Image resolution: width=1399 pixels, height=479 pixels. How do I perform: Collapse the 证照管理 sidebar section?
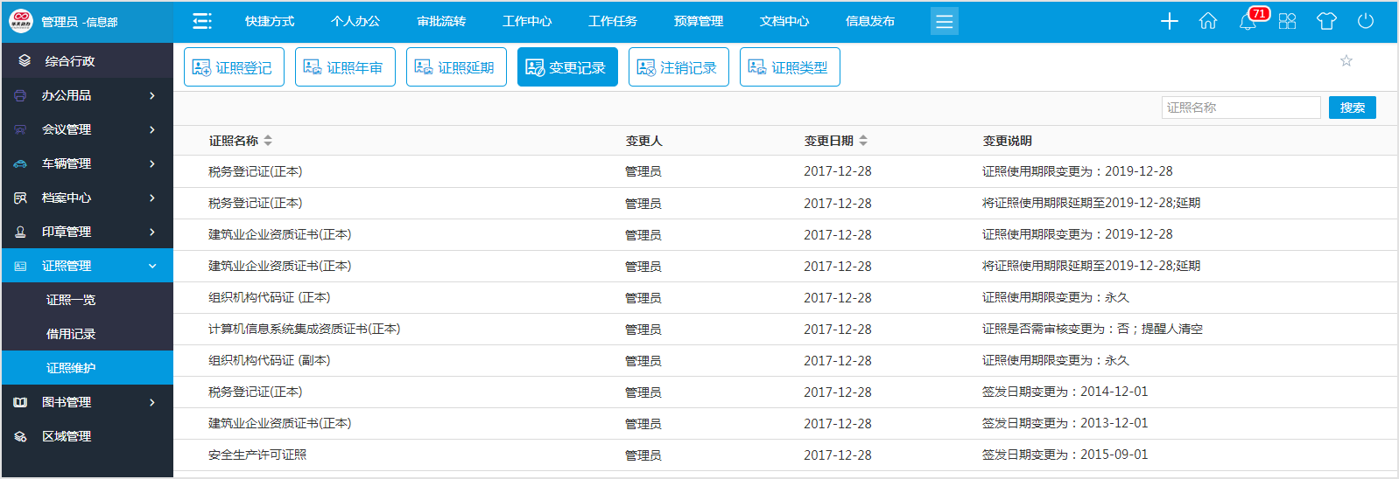tap(87, 266)
